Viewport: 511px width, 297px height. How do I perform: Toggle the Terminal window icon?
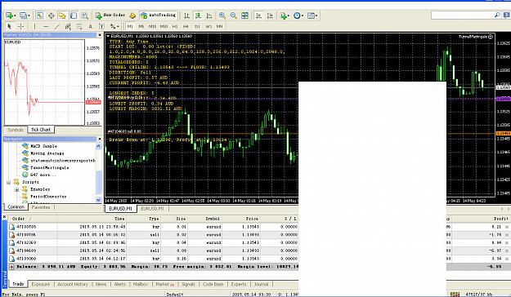coord(74,16)
